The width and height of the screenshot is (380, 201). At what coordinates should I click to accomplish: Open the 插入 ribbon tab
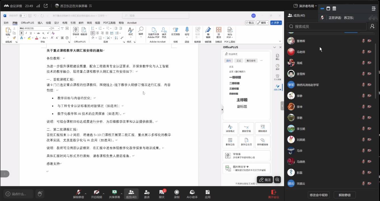click(x=40, y=23)
